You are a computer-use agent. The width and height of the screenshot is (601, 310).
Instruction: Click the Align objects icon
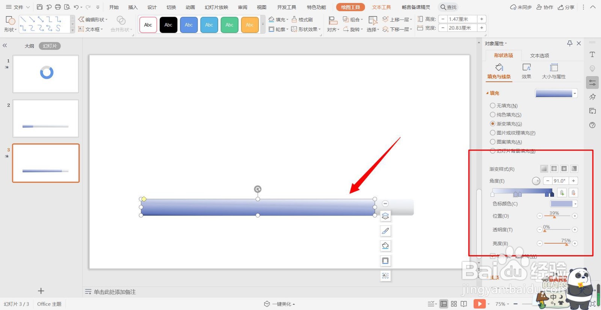coord(332,24)
